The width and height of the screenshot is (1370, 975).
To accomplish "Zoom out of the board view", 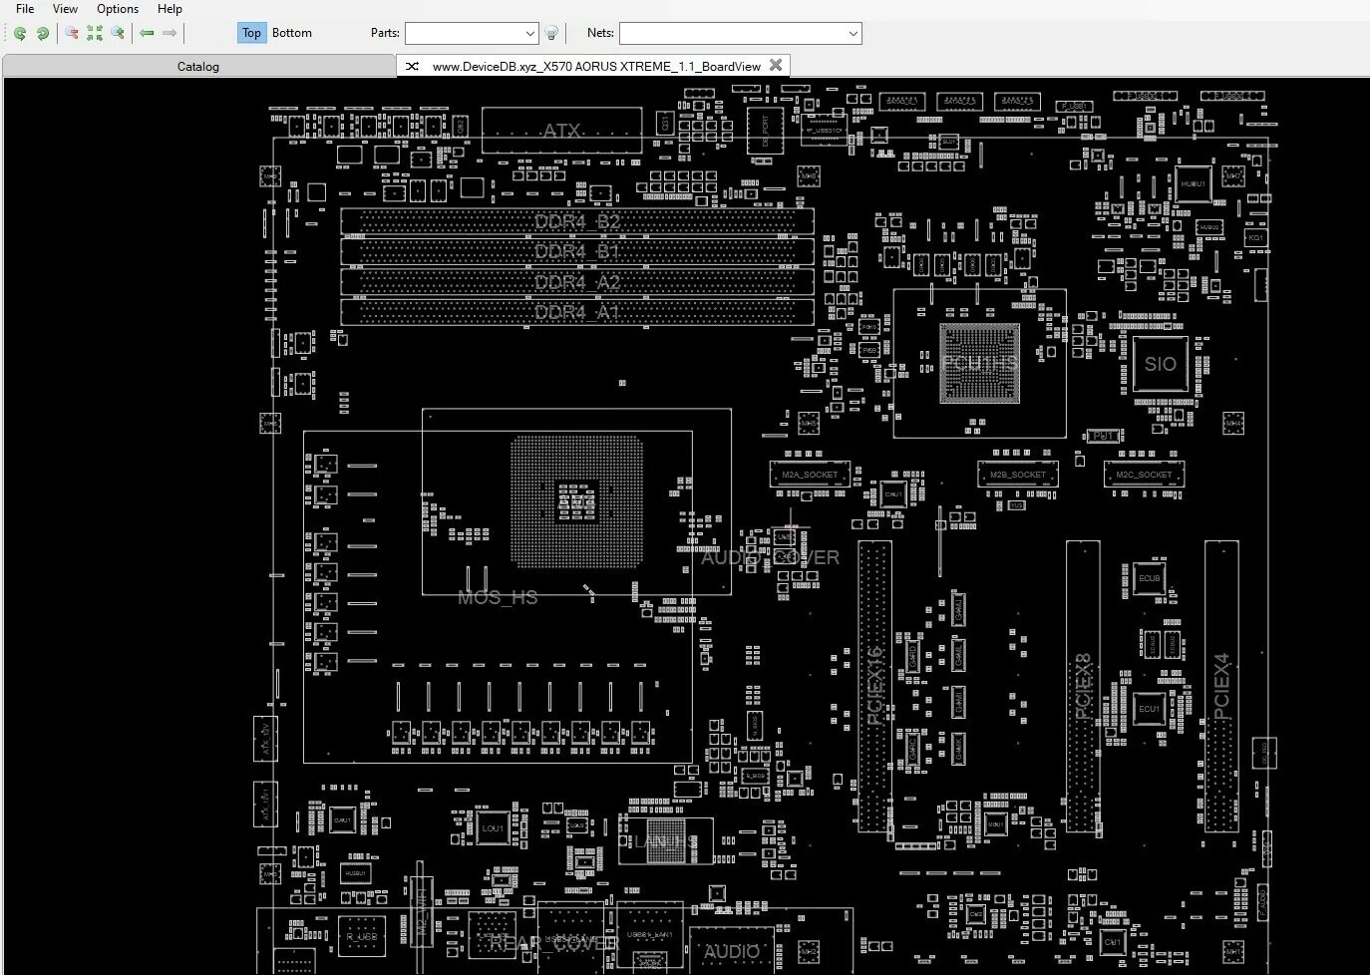I will (x=72, y=33).
